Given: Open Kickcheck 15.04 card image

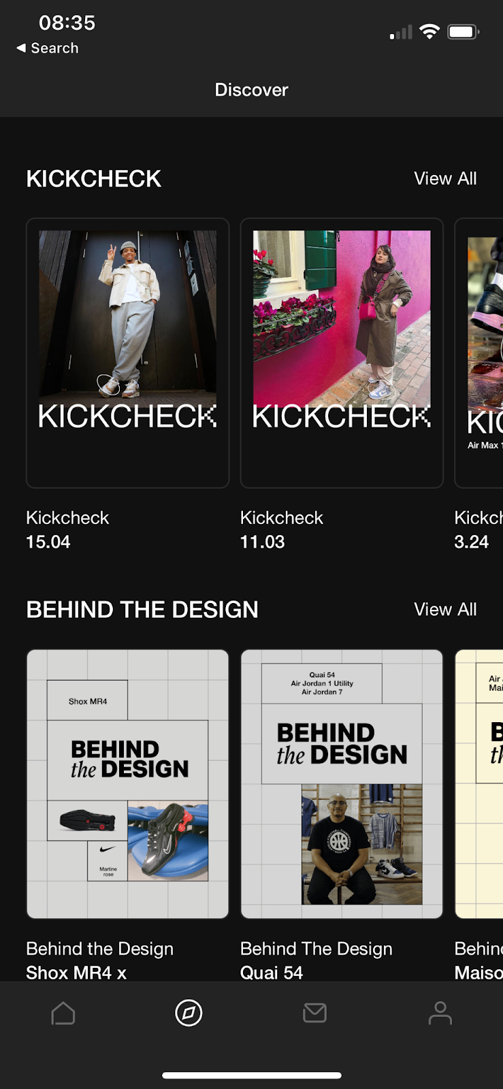Looking at the screenshot, I should 128,353.
